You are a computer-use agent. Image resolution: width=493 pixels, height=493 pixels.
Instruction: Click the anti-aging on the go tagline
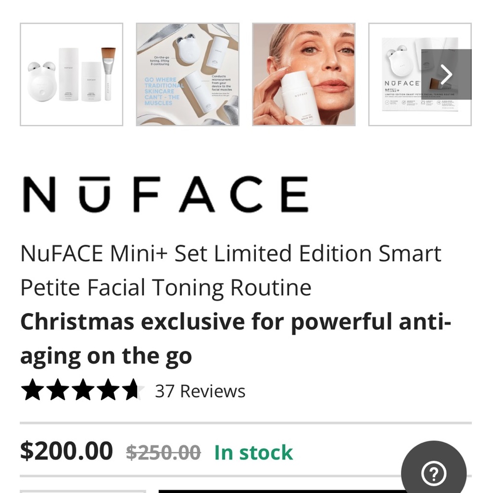tap(105, 355)
